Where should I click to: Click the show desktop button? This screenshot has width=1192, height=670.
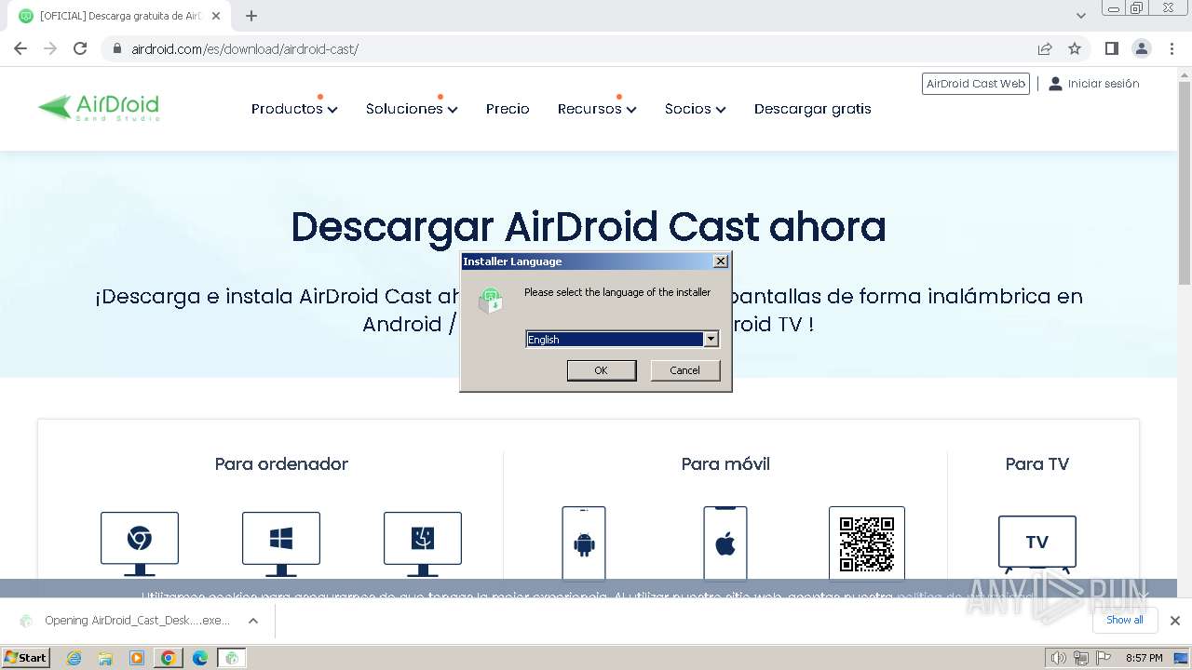click(x=1182, y=658)
